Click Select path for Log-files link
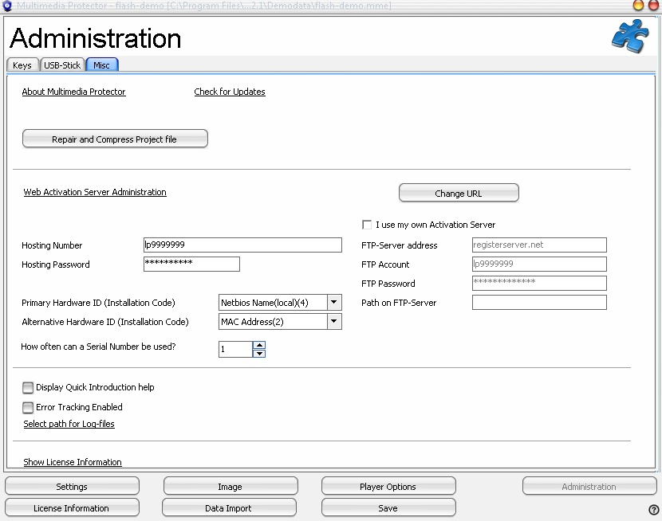This screenshot has width=662, height=521. pyautogui.click(x=69, y=425)
